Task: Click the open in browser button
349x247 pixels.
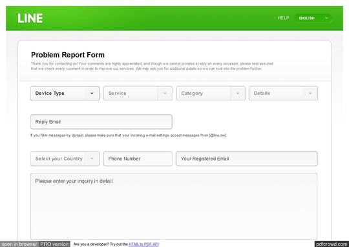Action: [19, 244]
